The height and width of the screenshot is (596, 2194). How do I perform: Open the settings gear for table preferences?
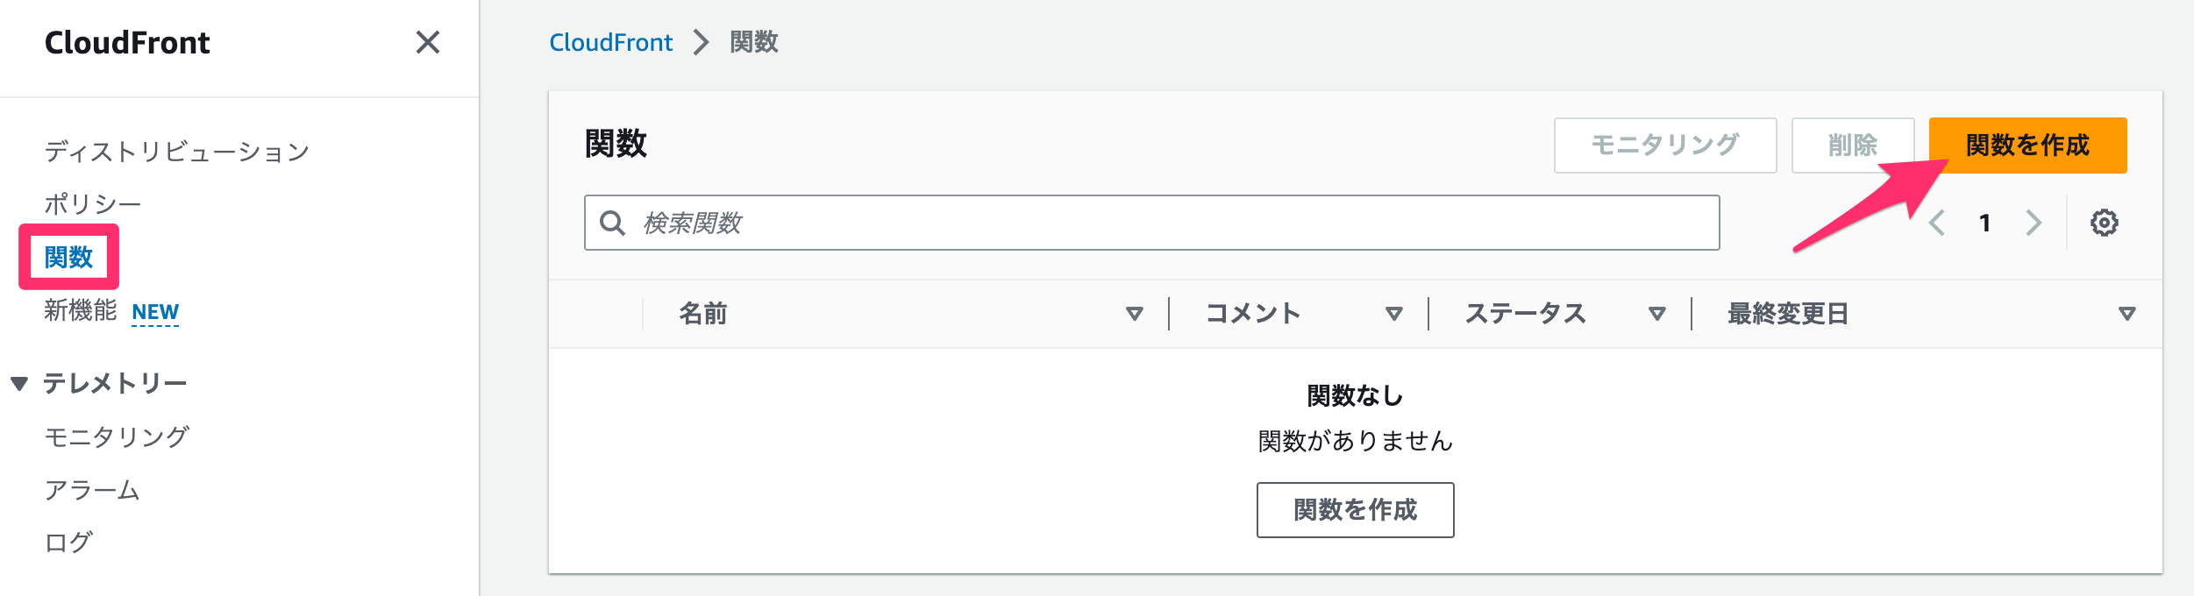[x=2105, y=223]
